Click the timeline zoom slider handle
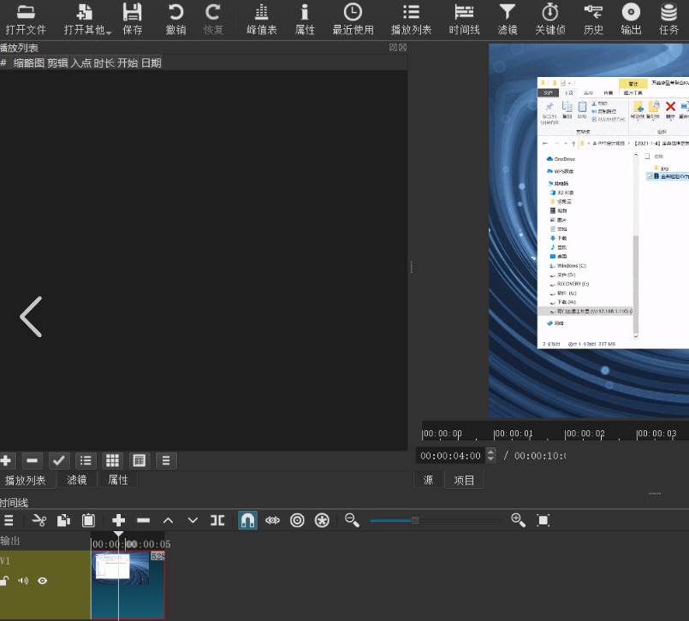Screen dimensions: 689x621 click(x=415, y=520)
